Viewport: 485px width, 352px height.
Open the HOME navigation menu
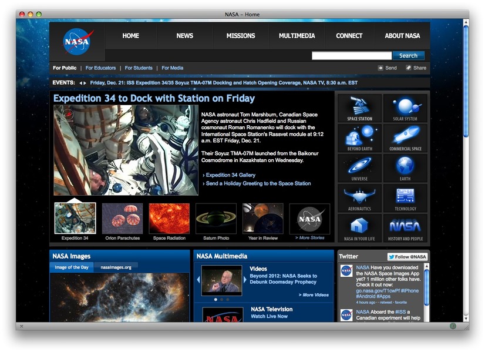pyautogui.click(x=130, y=36)
